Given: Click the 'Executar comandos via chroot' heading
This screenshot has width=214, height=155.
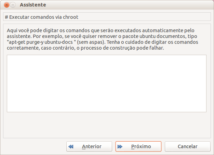Looking at the screenshot, I should [x=41, y=17].
